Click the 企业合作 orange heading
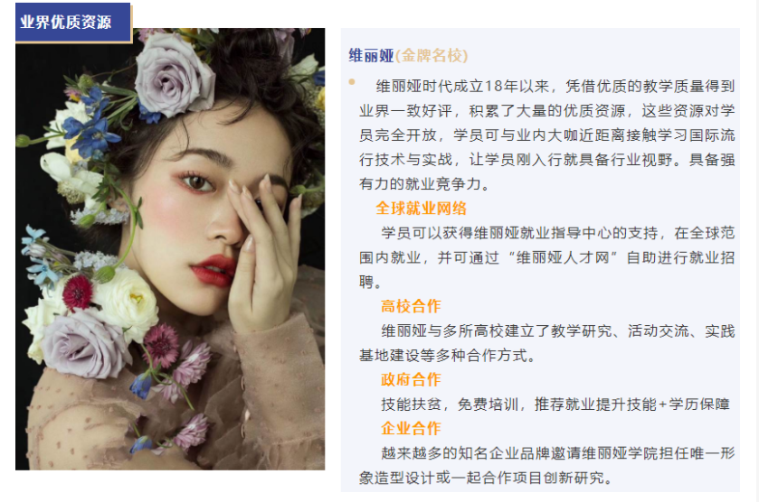759x502 pixels. click(x=411, y=428)
